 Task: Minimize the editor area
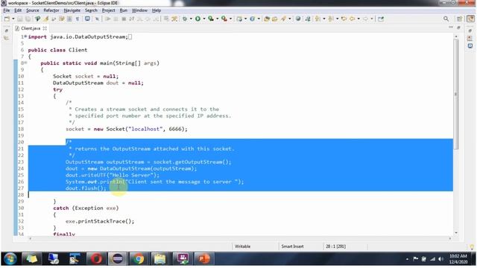tap(451, 28)
